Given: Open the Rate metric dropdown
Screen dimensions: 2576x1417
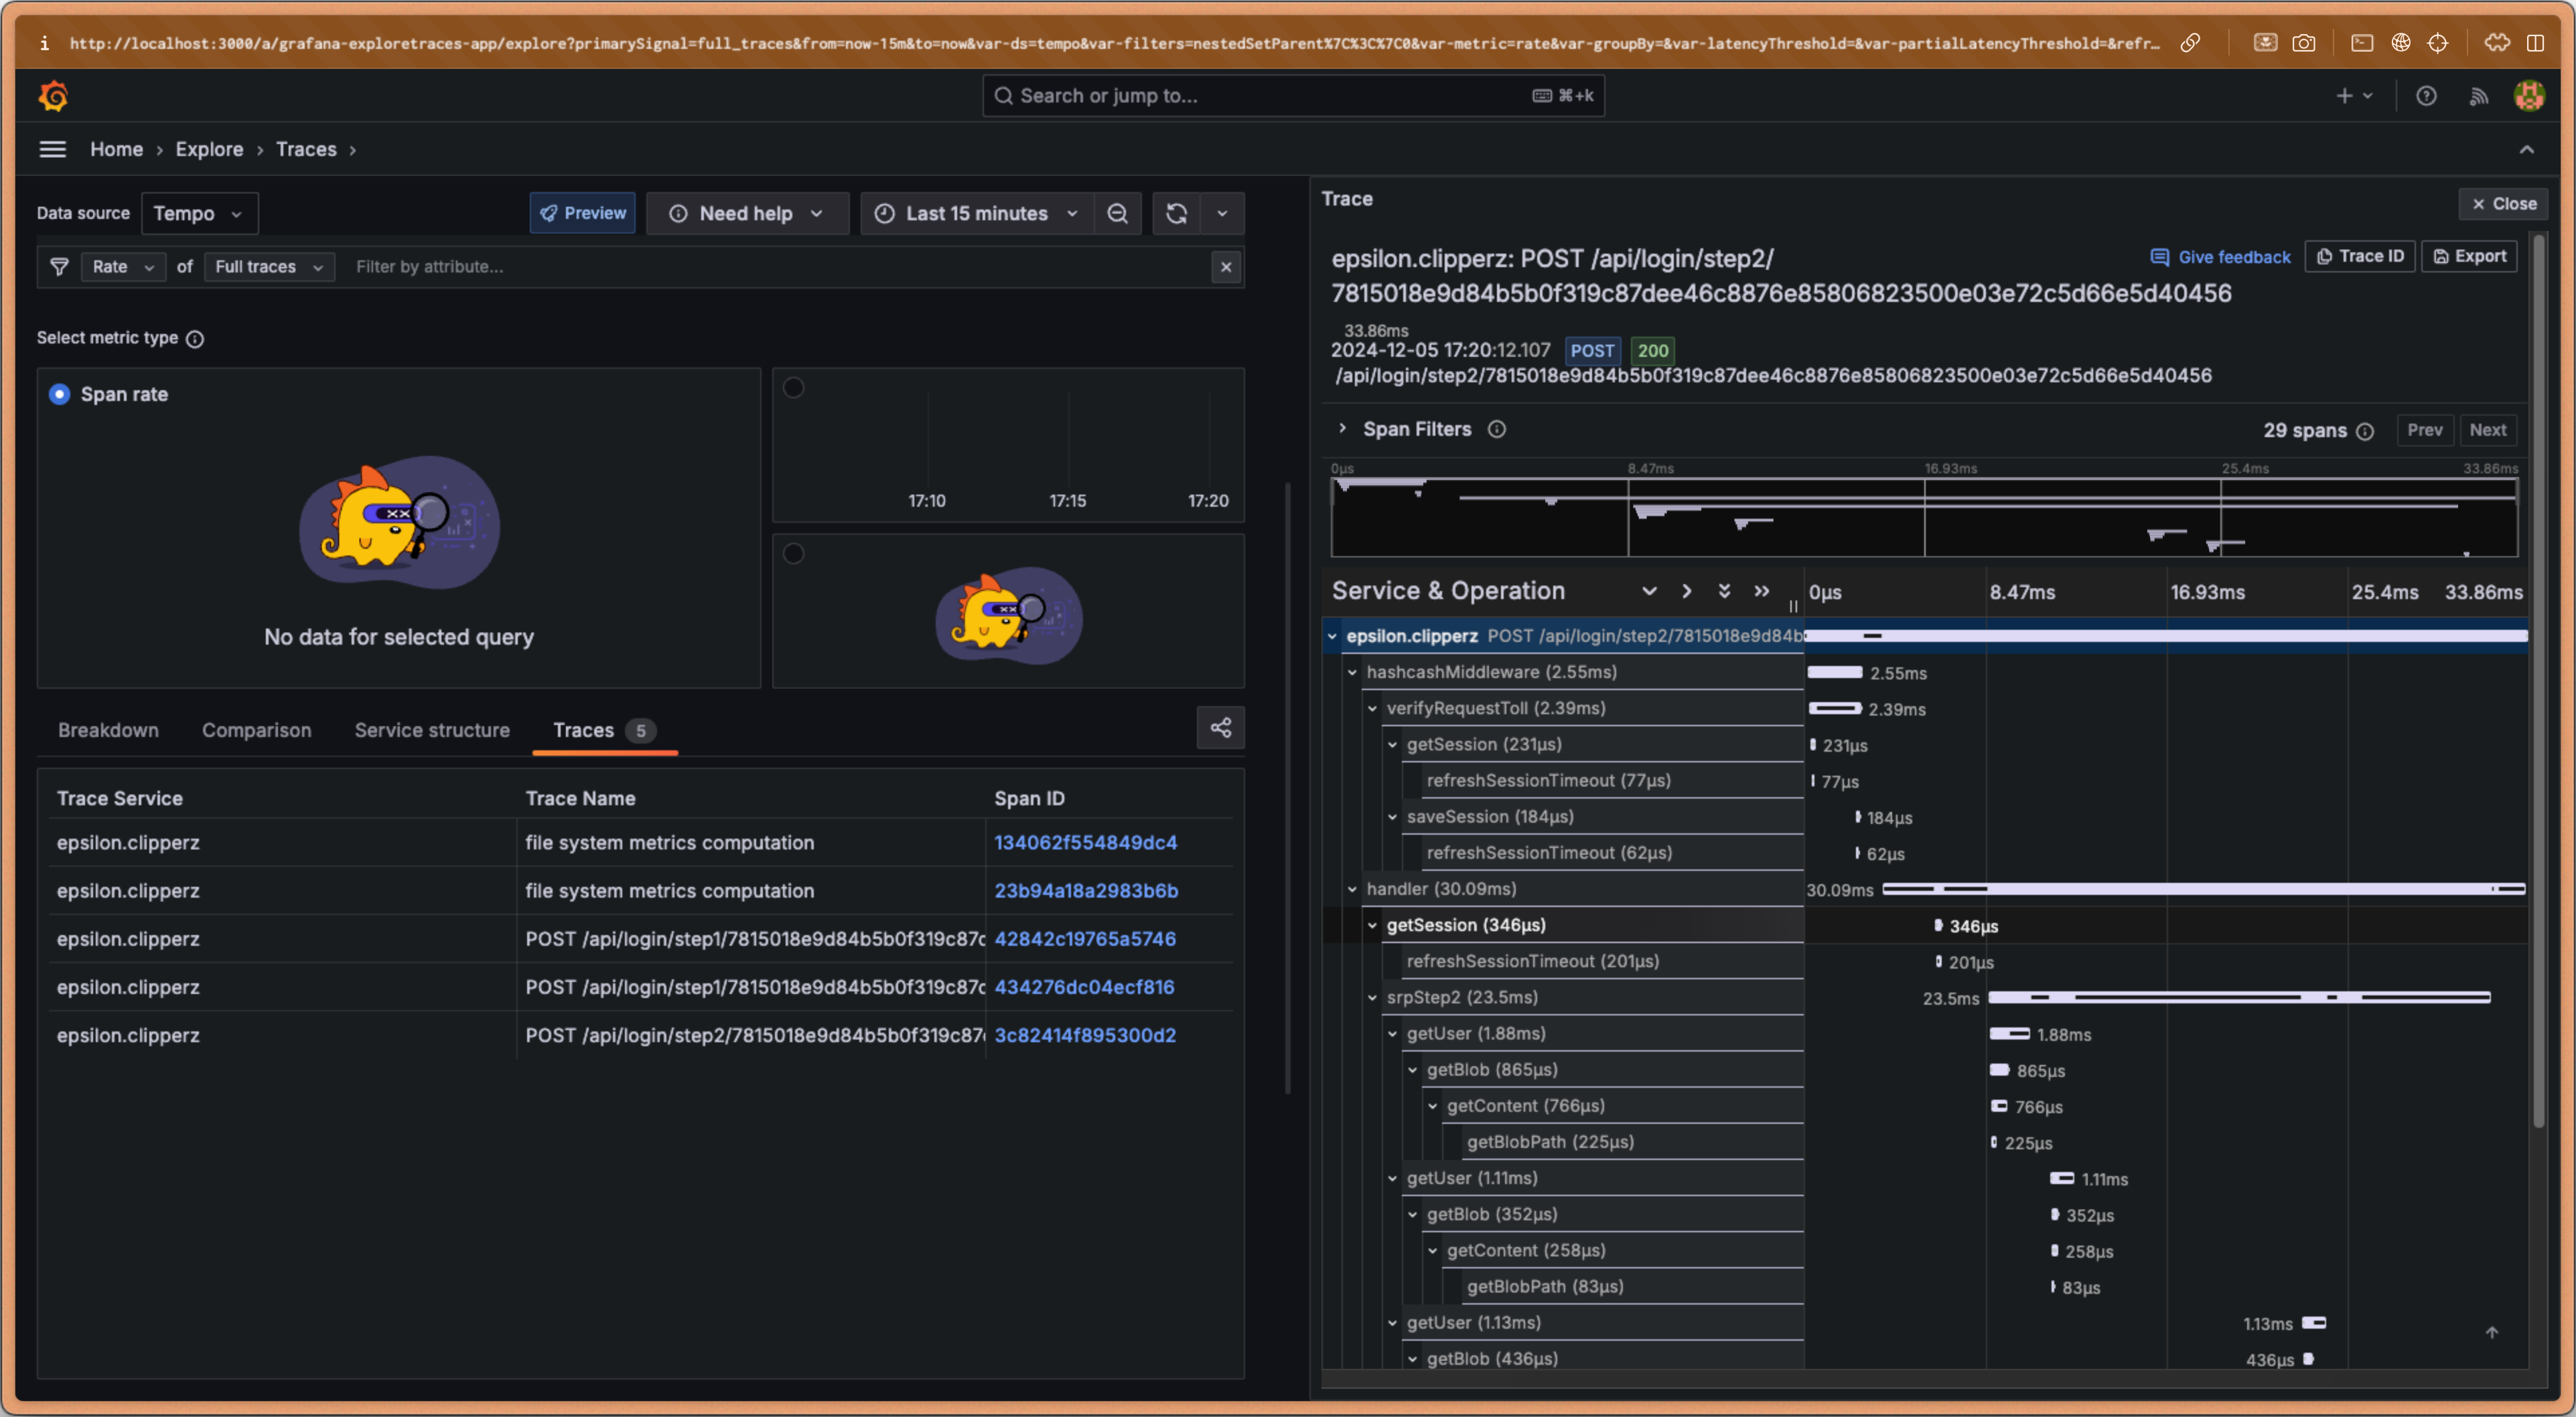Looking at the screenshot, I should click(123, 267).
